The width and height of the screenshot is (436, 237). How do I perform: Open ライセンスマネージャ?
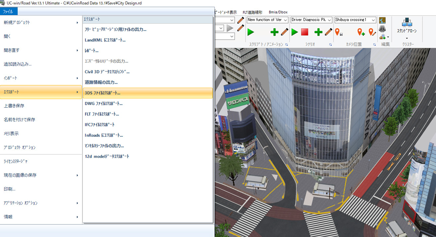(x=41, y=162)
